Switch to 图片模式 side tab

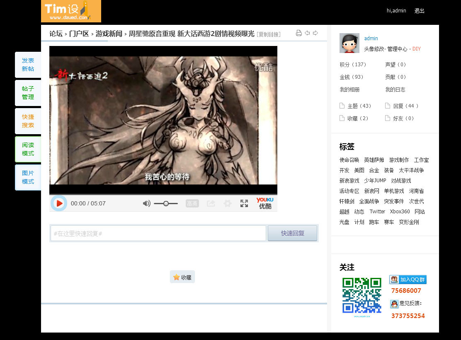28,177
